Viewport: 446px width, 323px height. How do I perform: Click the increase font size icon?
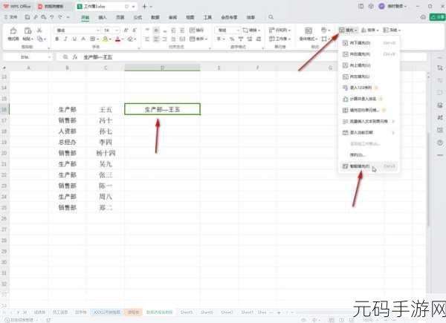click(126, 30)
